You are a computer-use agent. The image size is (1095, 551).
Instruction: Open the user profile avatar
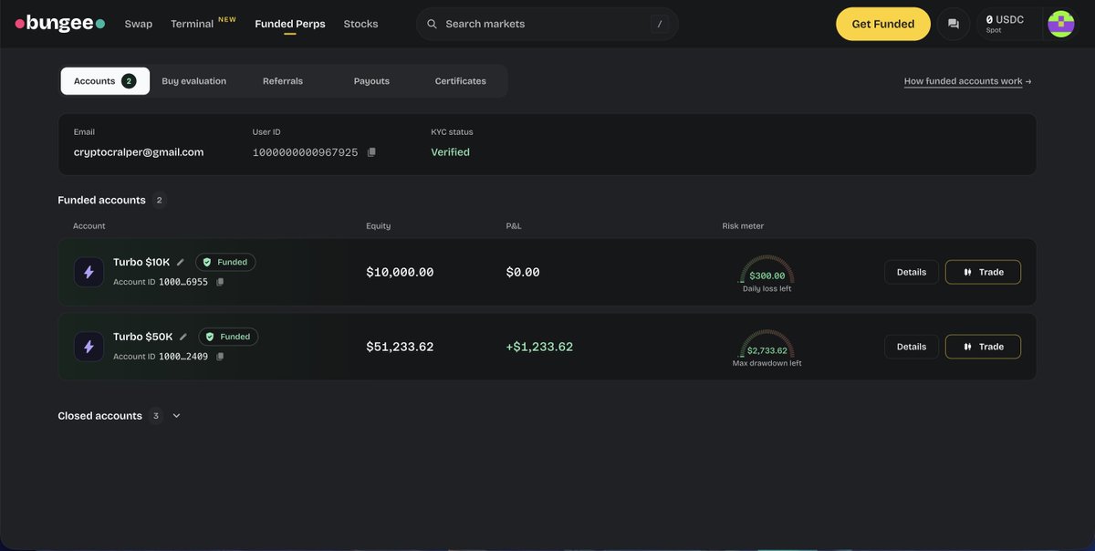tap(1060, 24)
